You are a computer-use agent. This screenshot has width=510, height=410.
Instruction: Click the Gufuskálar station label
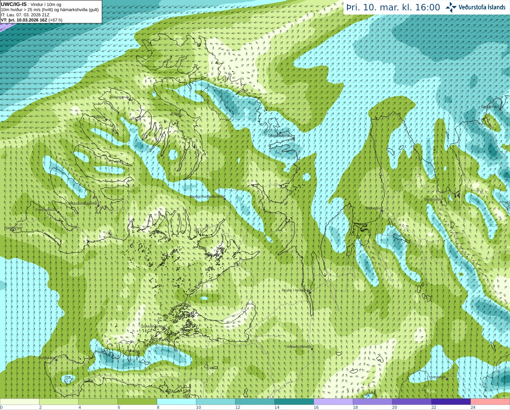[x=46, y=358]
